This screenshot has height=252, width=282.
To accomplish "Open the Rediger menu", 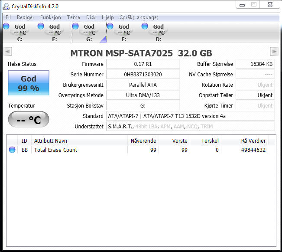I will (x=26, y=17).
